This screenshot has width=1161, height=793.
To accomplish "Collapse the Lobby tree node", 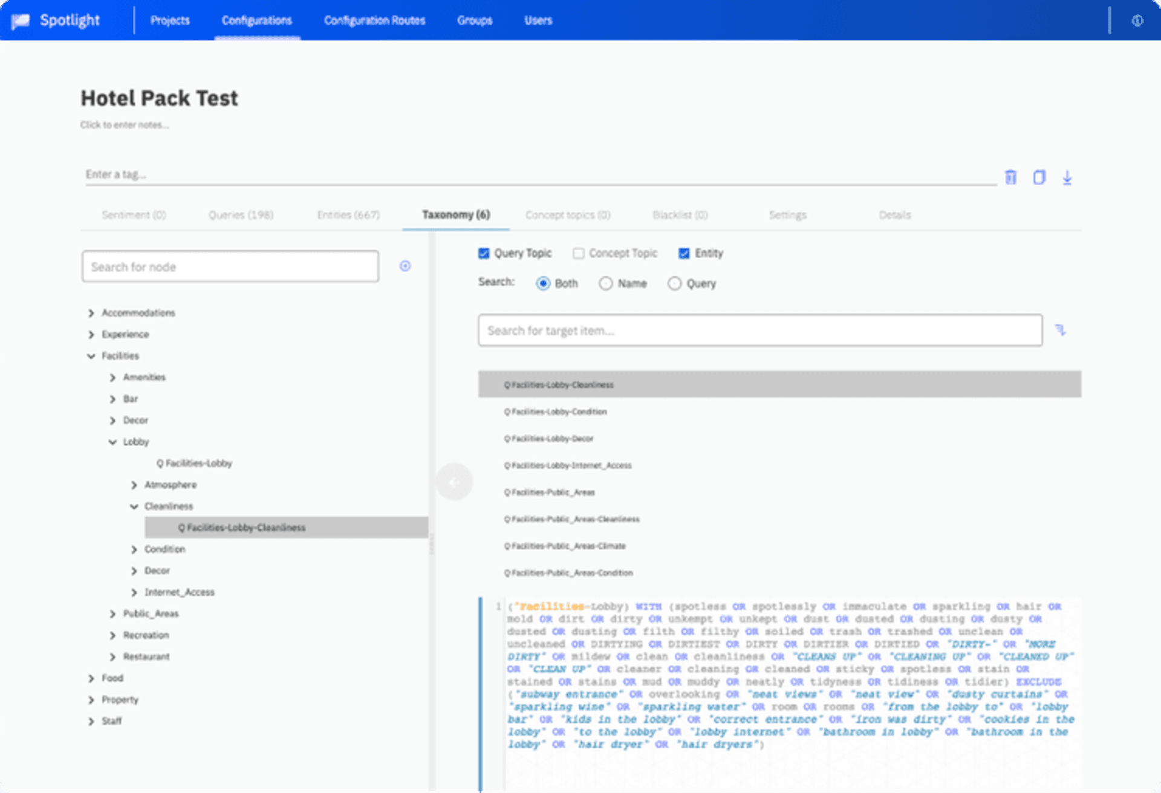I will tap(113, 442).
